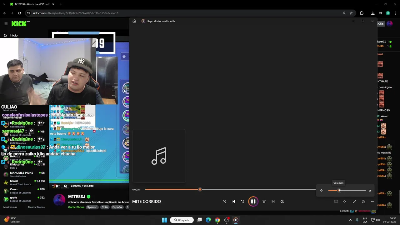Pause playback in the media player
Image resolution: width=400 pixels, height=225 pixels.
point(253,202)
